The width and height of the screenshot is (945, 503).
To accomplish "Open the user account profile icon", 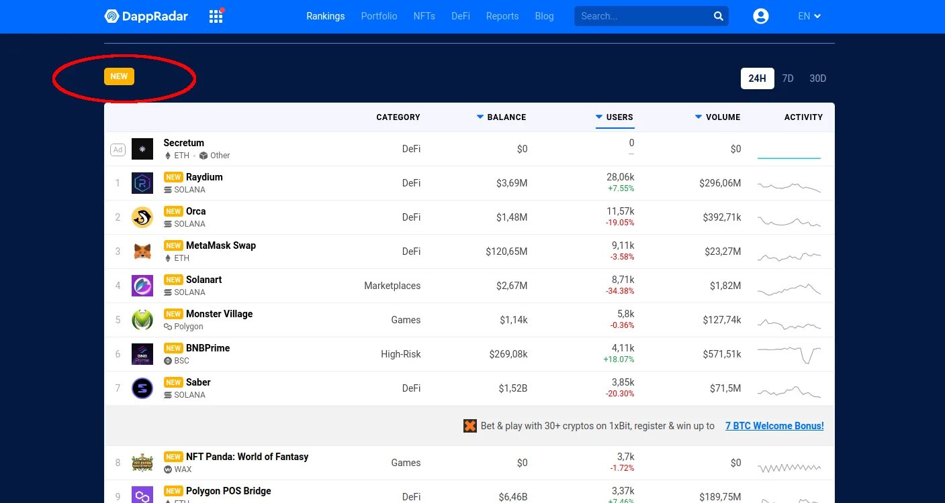I will point(761,16).
